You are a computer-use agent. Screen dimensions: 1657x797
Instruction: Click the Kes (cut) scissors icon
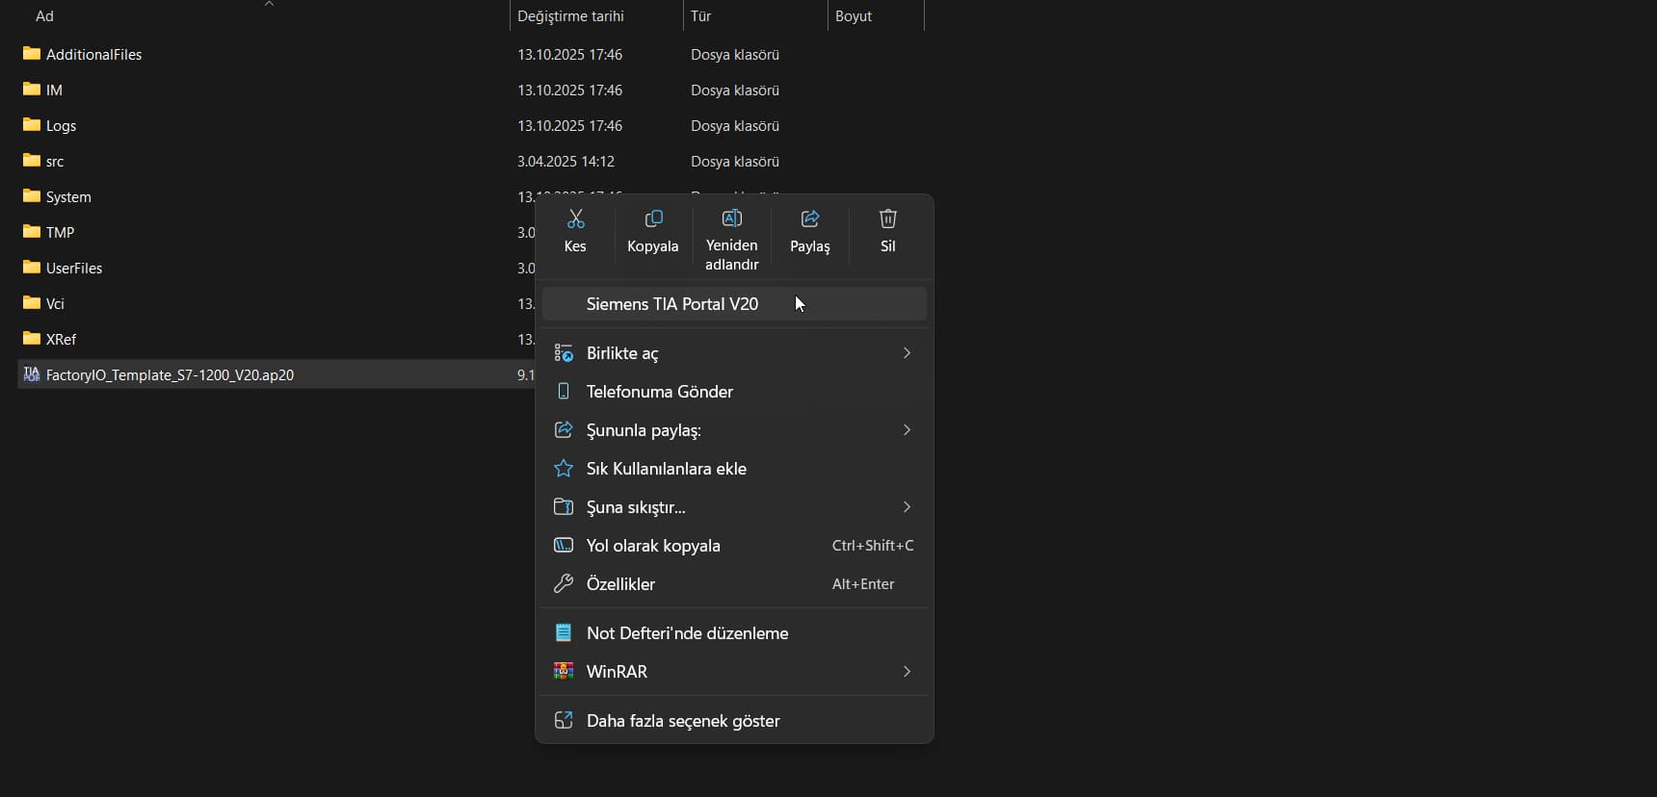pos(575,219)
